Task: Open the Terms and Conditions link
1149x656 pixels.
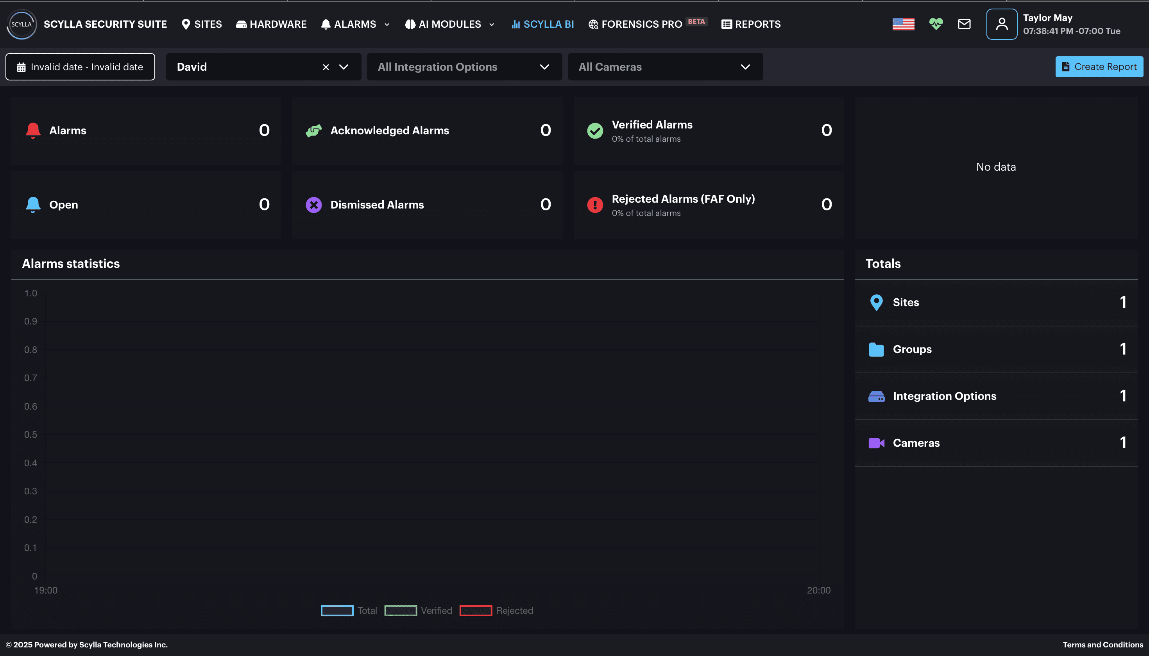Action: (x=1102, y=645)
